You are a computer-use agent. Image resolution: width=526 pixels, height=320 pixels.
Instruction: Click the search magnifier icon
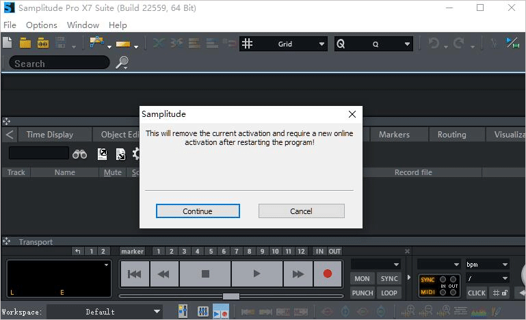coord(122,62)
